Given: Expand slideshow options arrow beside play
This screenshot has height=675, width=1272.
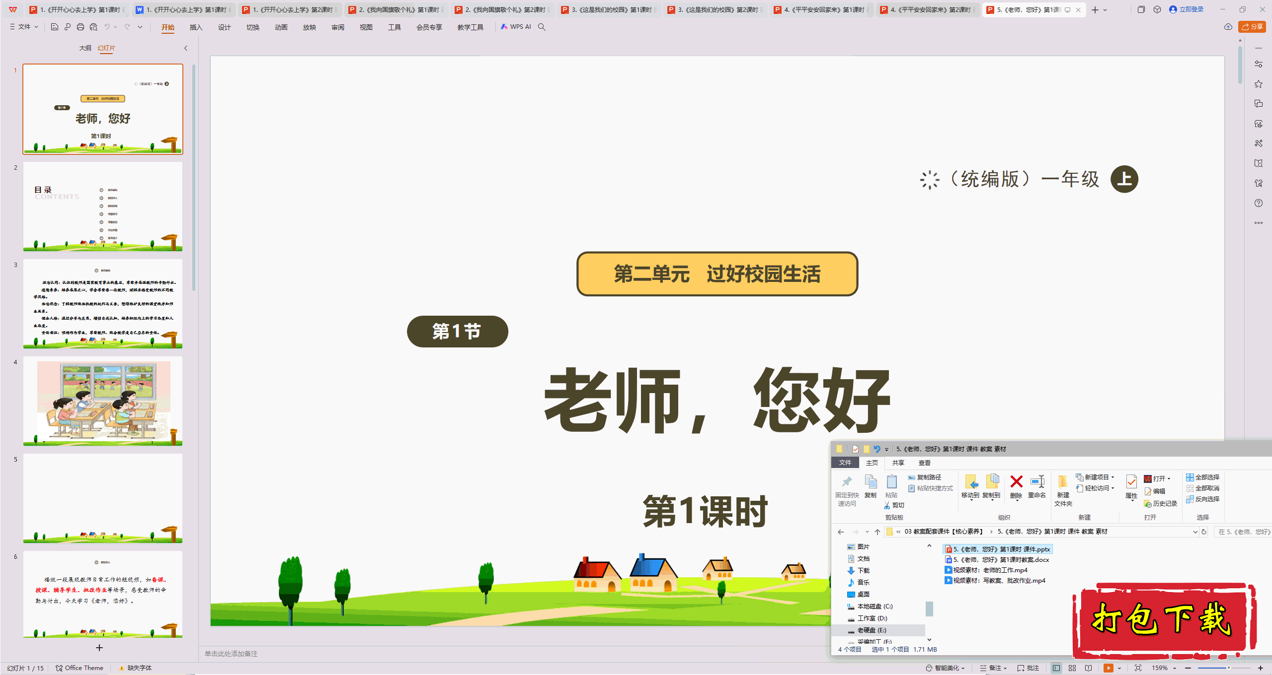Looking at the screenshot, I should coord(1119,669).
